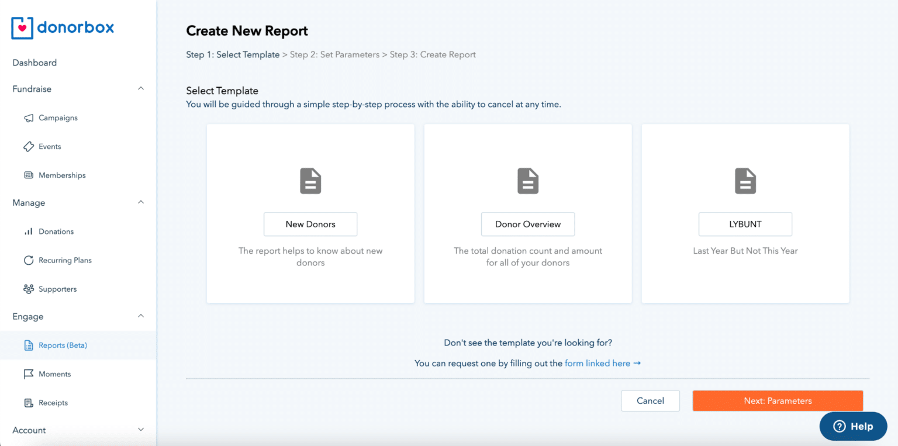This screenshot has height=446, width=898.
Task: Click the Events ticket icon
Action: (29, 147)
